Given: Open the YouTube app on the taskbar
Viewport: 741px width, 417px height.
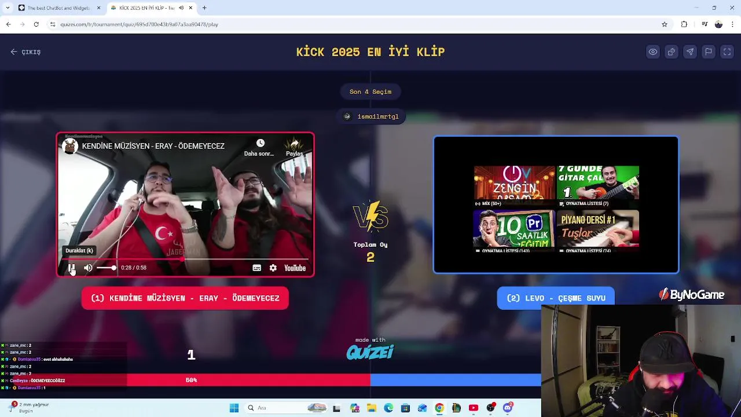Looking at the screenshot, I should pos(474,408).
